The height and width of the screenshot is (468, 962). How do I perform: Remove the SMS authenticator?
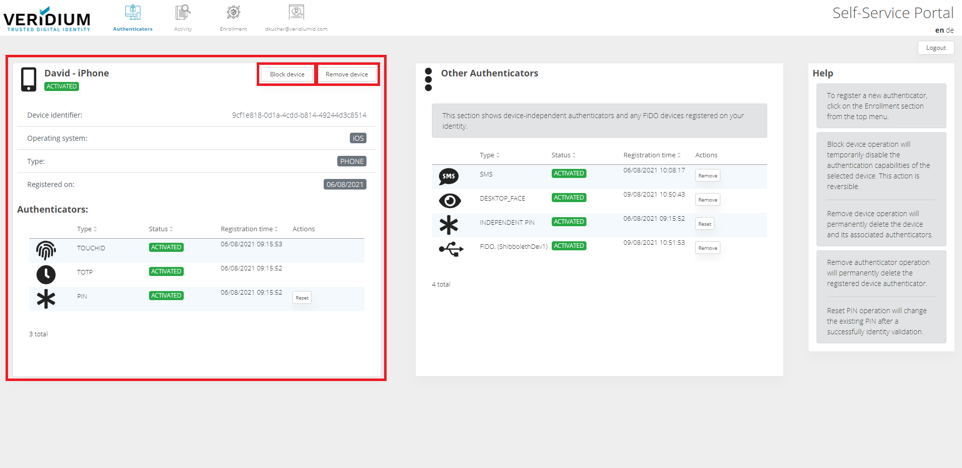coord(707,176)
